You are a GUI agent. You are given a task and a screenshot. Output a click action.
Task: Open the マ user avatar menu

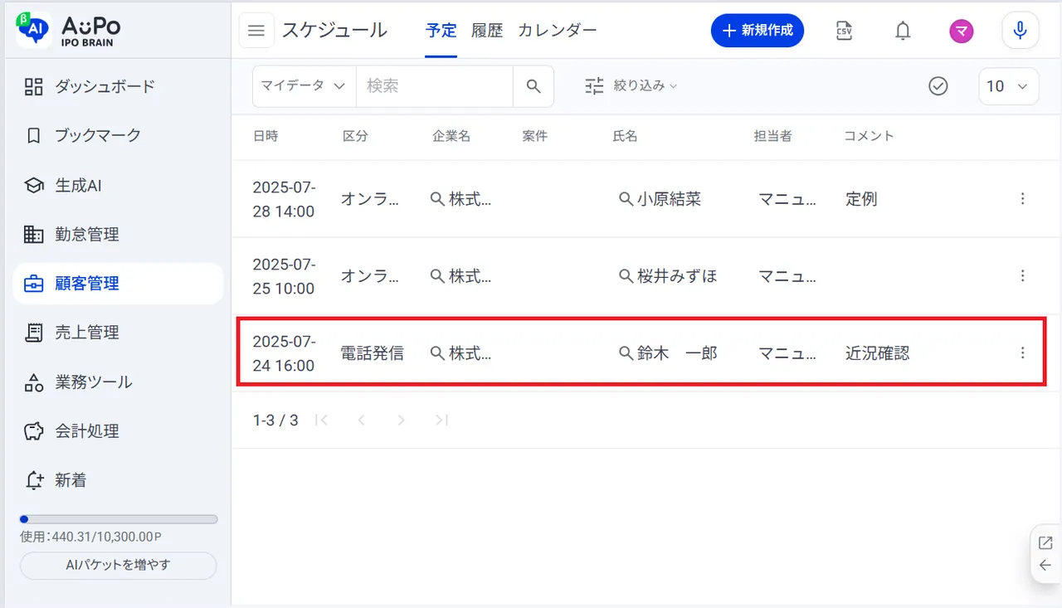[962, 32]
